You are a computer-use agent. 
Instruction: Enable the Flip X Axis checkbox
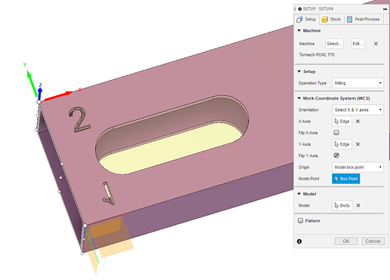tap(336, 132)
